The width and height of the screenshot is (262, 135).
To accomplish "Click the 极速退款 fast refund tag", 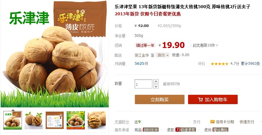I will (x=186, y=130).
